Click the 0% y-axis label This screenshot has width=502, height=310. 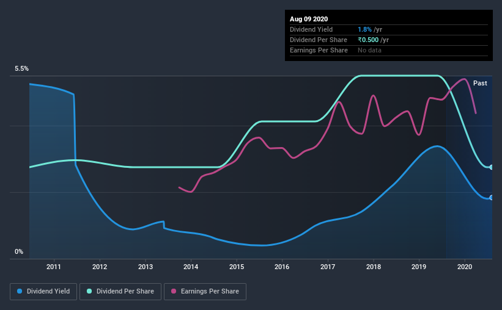point(19,252)
